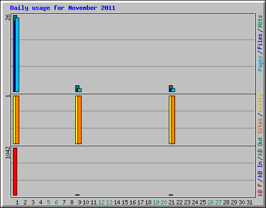Click the 'Files' legend label

[x=260, y=41]
